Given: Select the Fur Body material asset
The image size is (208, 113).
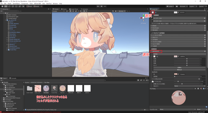Looking at the screenshot, I should 46,89.
